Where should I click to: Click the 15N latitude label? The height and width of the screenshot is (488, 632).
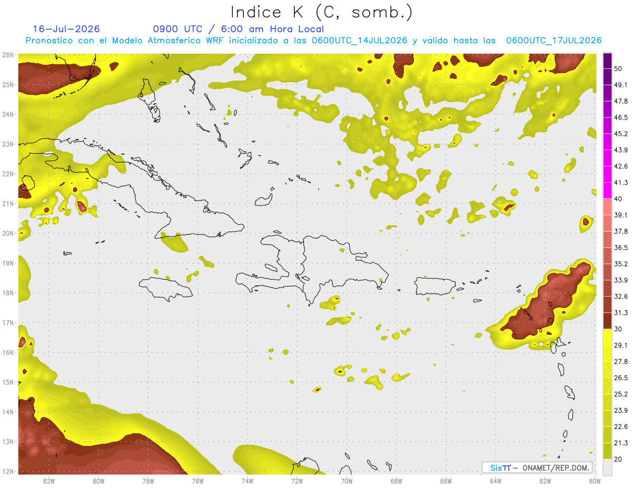click(8, 382)
